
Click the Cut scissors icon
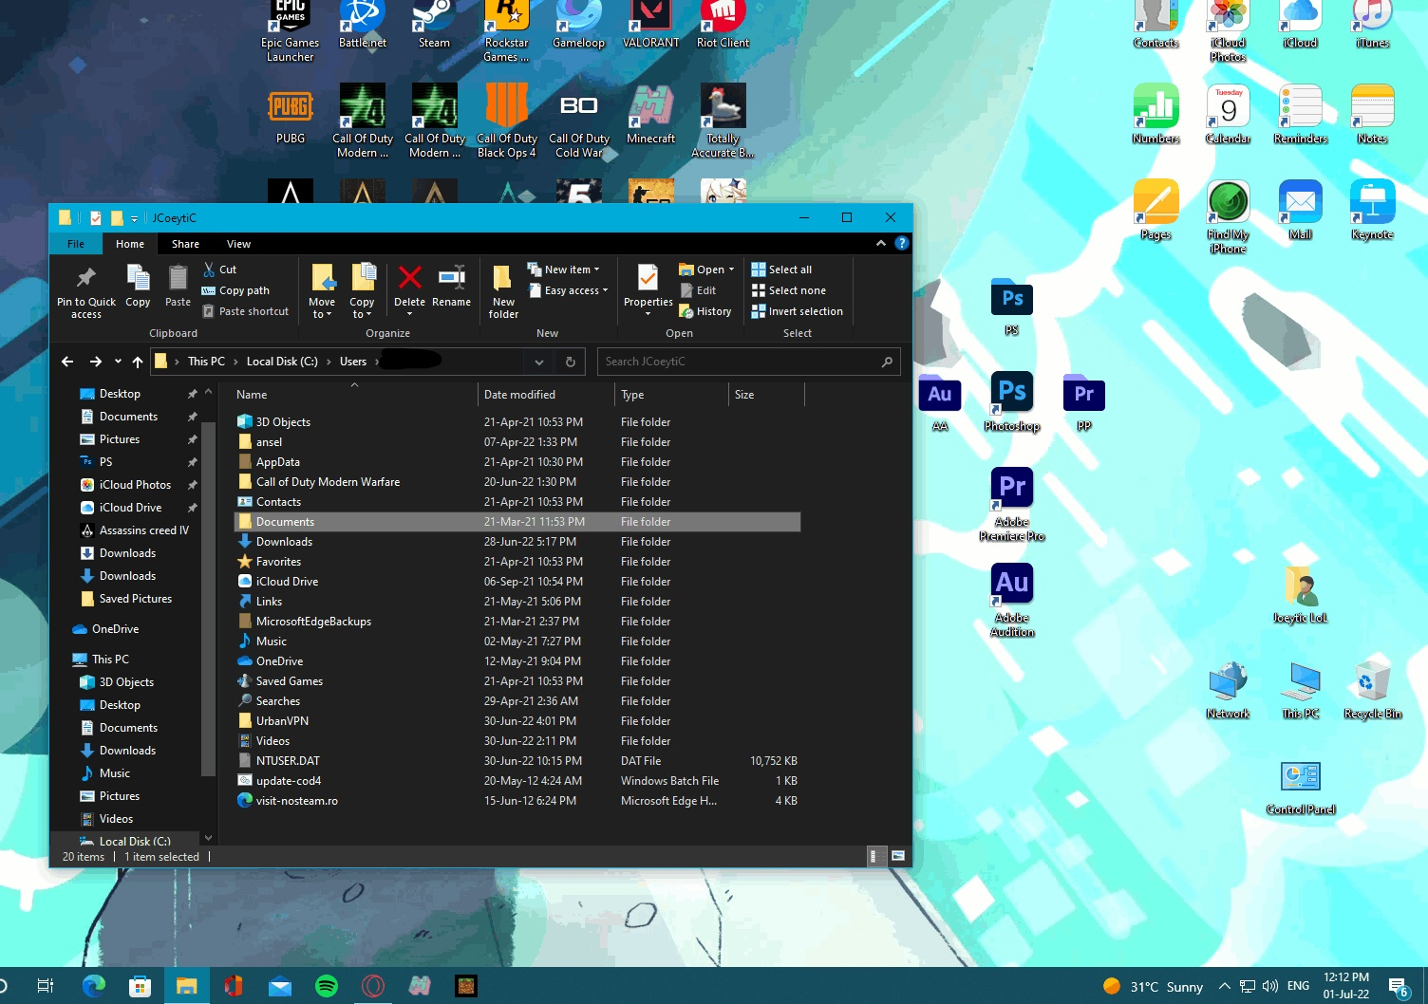pos(210,270)
